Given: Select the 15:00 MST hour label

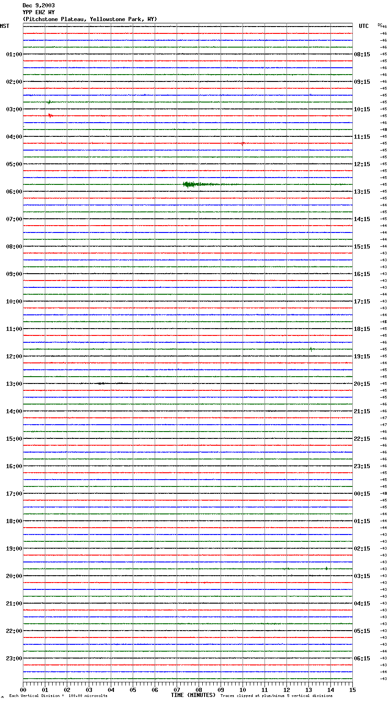Looking at the screenshot, I should click(x=14, y=439).
